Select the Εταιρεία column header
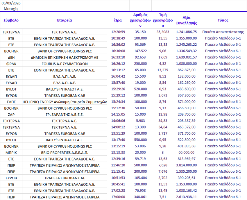This screenshot has width=247, height=200. 65,20
